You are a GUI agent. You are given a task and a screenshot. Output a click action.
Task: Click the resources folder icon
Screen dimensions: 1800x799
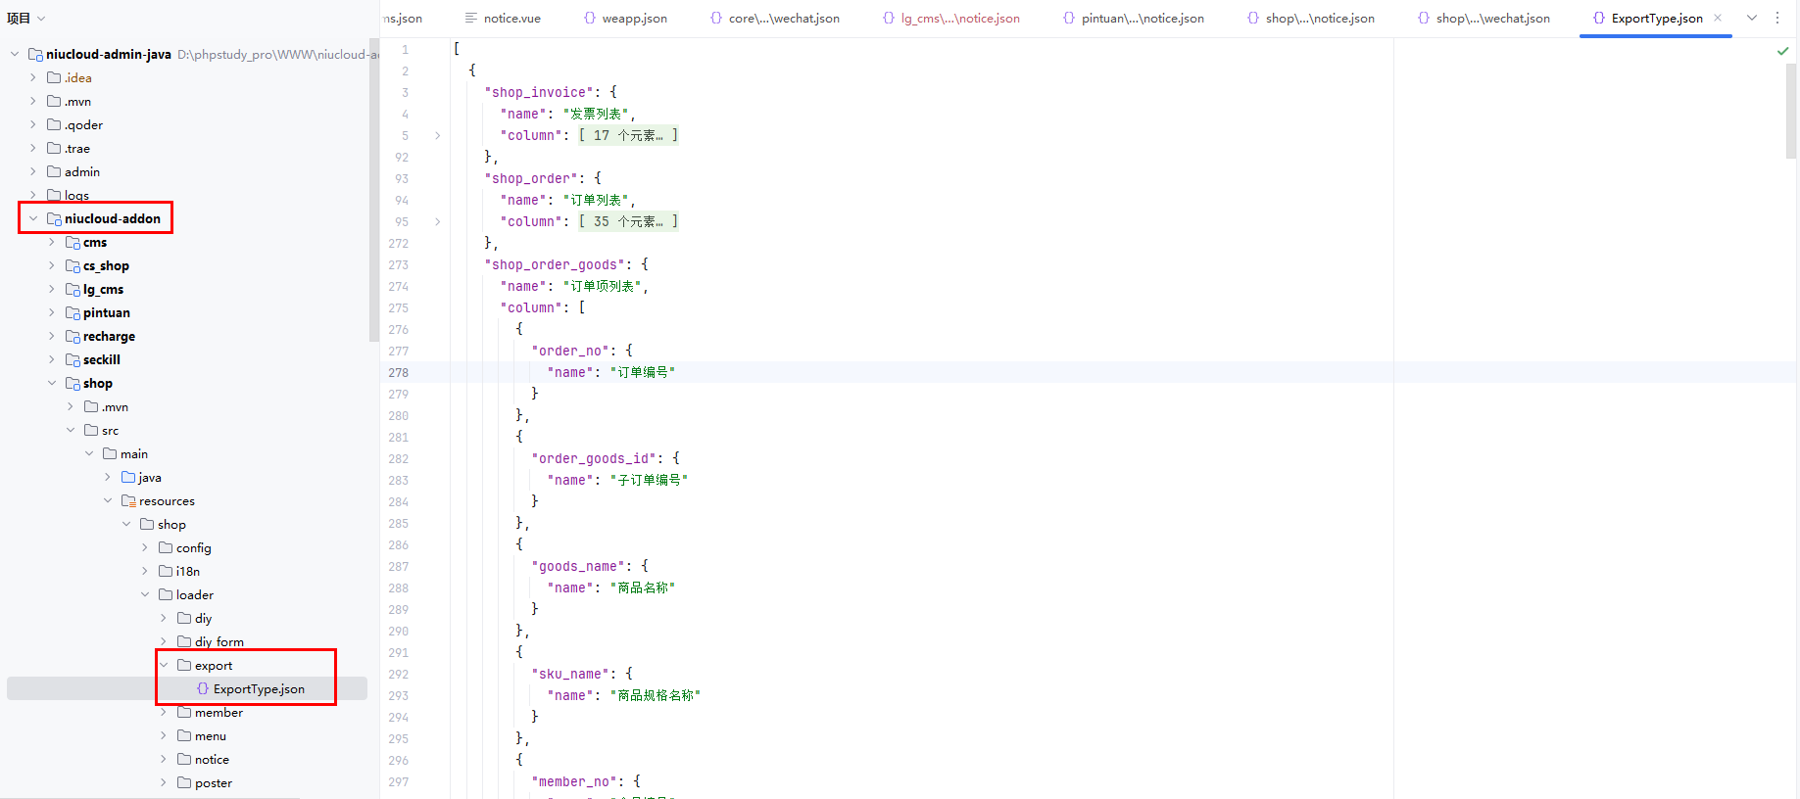(x=128, y=500)
